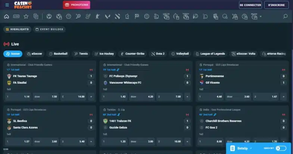Bet on FK Tauras Taurage at 1.14

[18, 97]
